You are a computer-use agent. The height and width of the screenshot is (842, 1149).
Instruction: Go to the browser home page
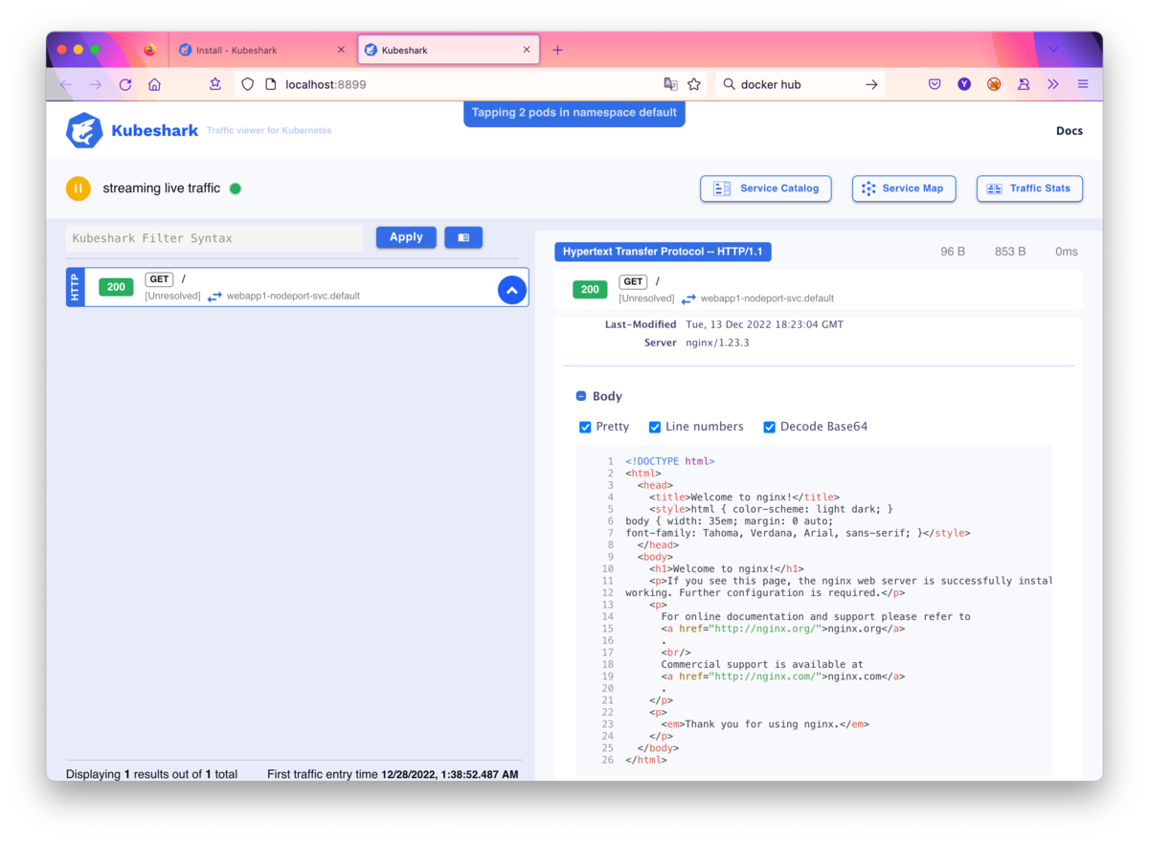(x=154, y=84)
